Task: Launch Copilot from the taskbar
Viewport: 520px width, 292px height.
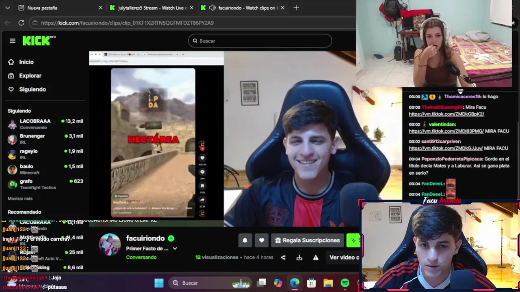Action: pos(278,283)
